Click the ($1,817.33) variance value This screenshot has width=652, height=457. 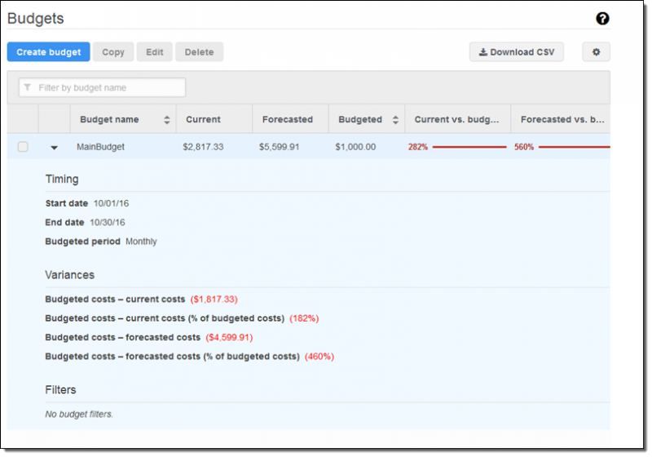tap(214, 299)
